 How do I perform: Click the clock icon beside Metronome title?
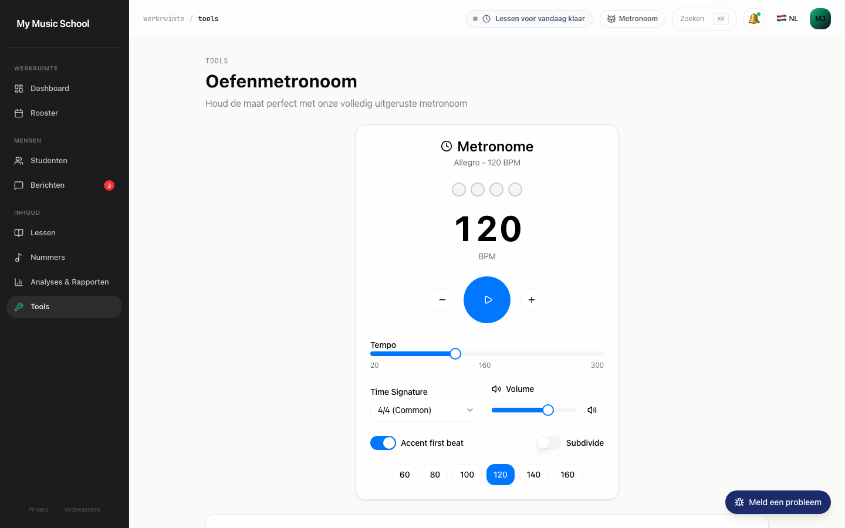(x=447, y=146)
